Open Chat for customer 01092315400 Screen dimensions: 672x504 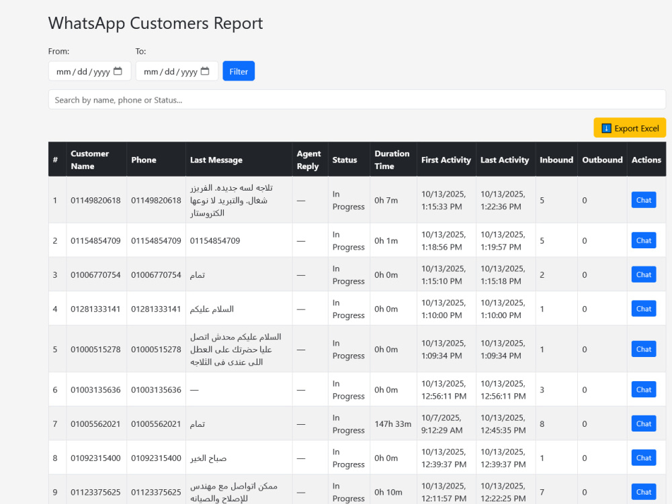click(x=643, y=458)
